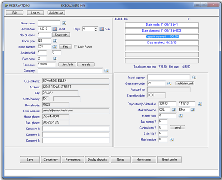This screenshot has width=222, height=180.
Task: Focus the No. of rooms field
Action: tap(44, 35)
